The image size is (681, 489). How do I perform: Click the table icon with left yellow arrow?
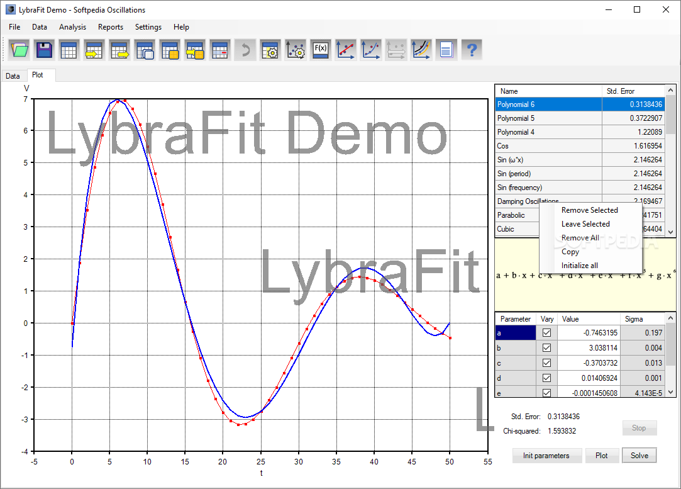94,50
